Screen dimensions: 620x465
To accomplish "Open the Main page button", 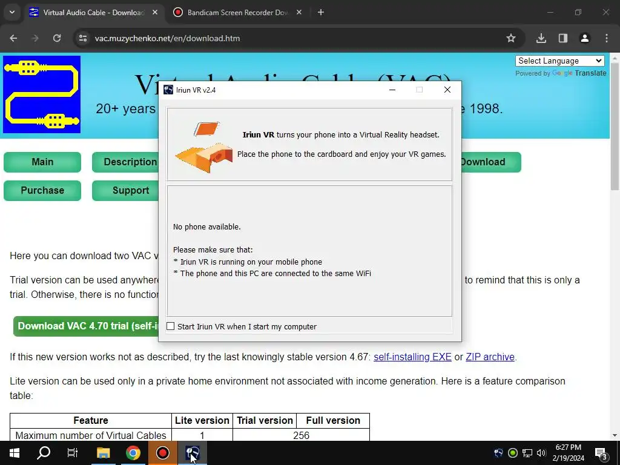I will coord(42,162).
